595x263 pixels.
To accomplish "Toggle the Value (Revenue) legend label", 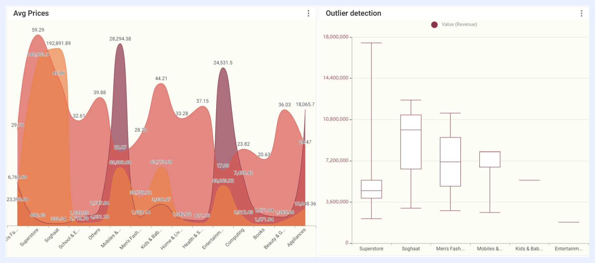I will [459, 24].
